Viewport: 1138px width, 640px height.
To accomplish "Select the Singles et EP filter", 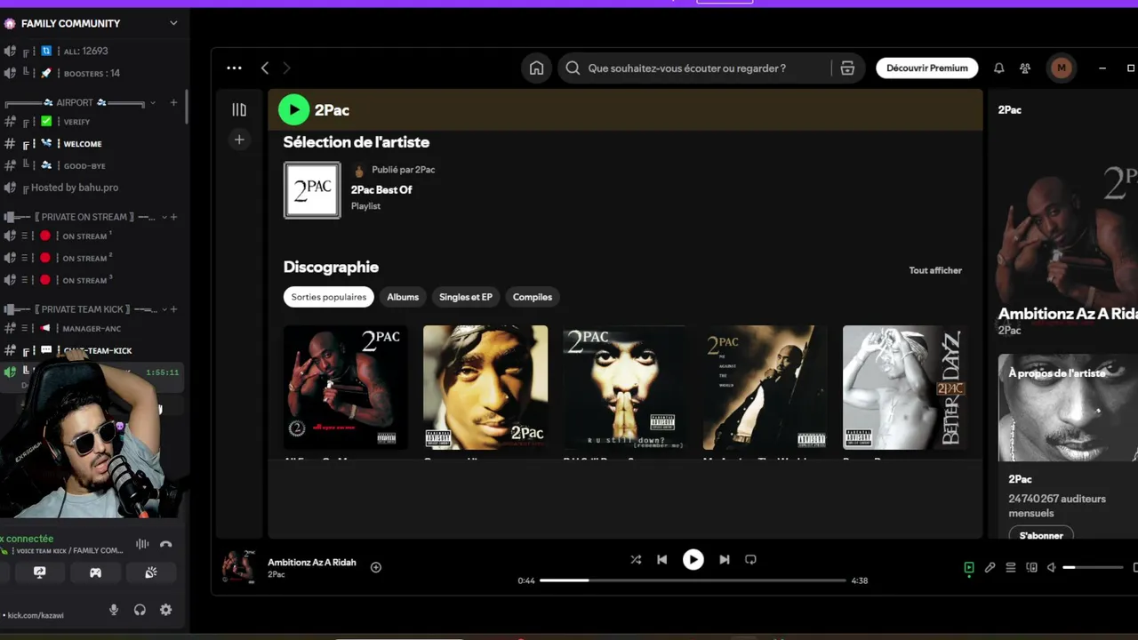I will tap(466, 297).
